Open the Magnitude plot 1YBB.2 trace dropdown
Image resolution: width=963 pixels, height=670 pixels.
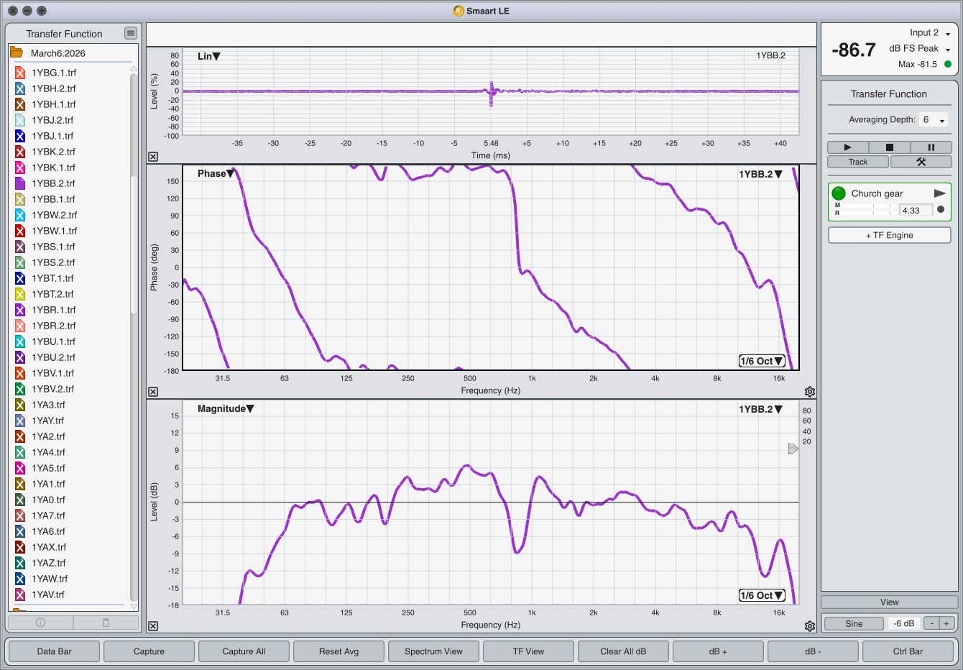(x=760, y=409)
